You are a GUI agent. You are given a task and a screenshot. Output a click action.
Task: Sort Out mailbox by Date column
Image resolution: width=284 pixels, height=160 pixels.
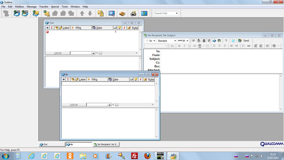click(102, 28)
